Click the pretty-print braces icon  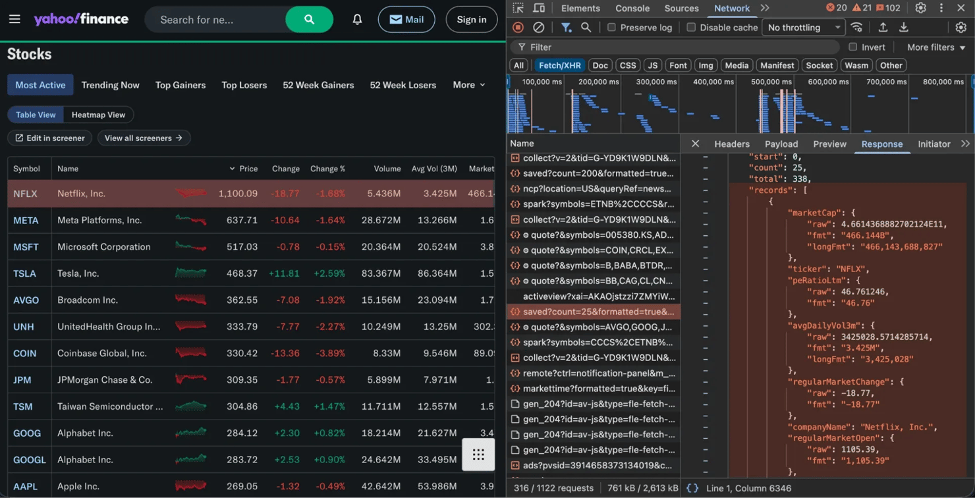pyautogui.click(x=692, y=488)
